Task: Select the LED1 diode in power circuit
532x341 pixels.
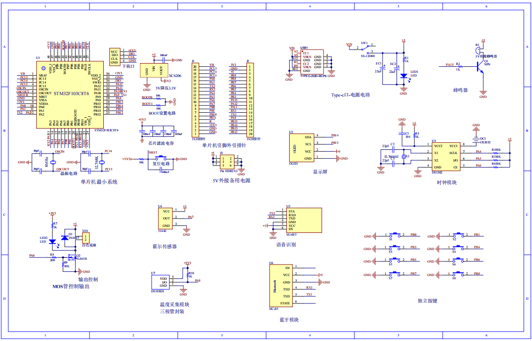Action: coord(404,75)
